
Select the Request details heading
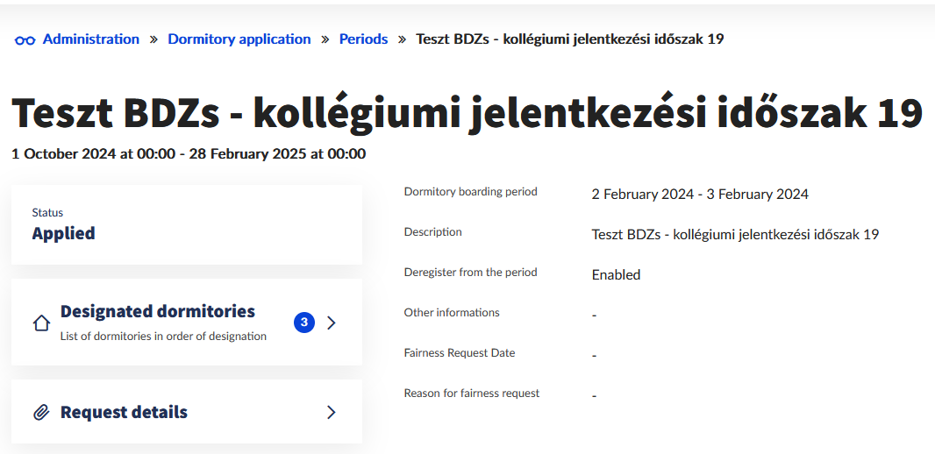click(x=124, y=412)
